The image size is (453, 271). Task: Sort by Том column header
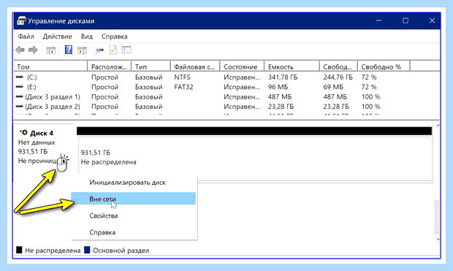tap(50, 66)
